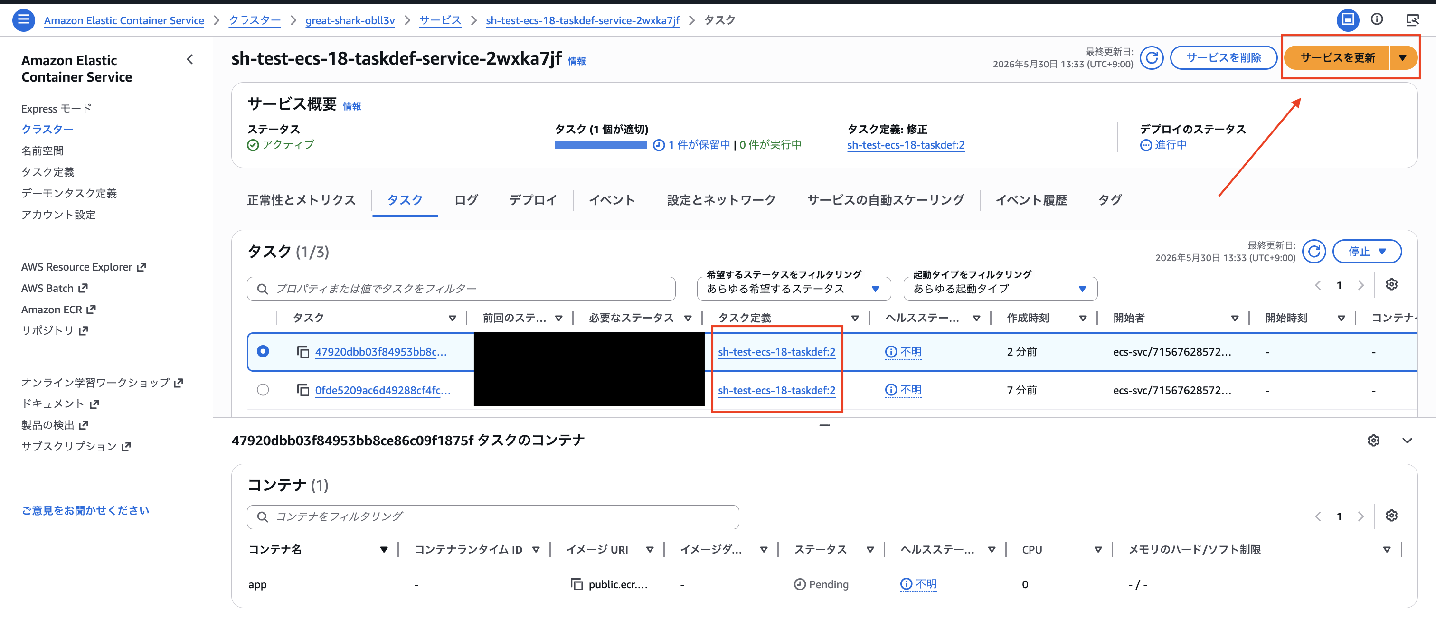Click the task progress bar in サービス概要
Viewport: 1436px width, 638px height.
[600, 145]
